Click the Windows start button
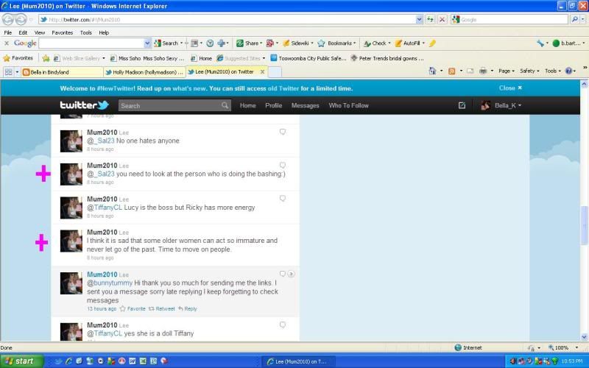This screenshot has width=589, height=368. pyautogui.click(x=22, y=361)
